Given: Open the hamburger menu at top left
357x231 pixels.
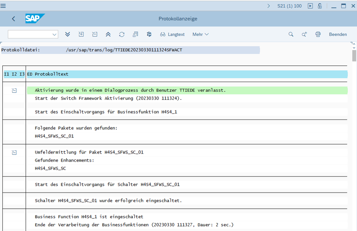Looking at the screenshot, I should coord(3,6).
